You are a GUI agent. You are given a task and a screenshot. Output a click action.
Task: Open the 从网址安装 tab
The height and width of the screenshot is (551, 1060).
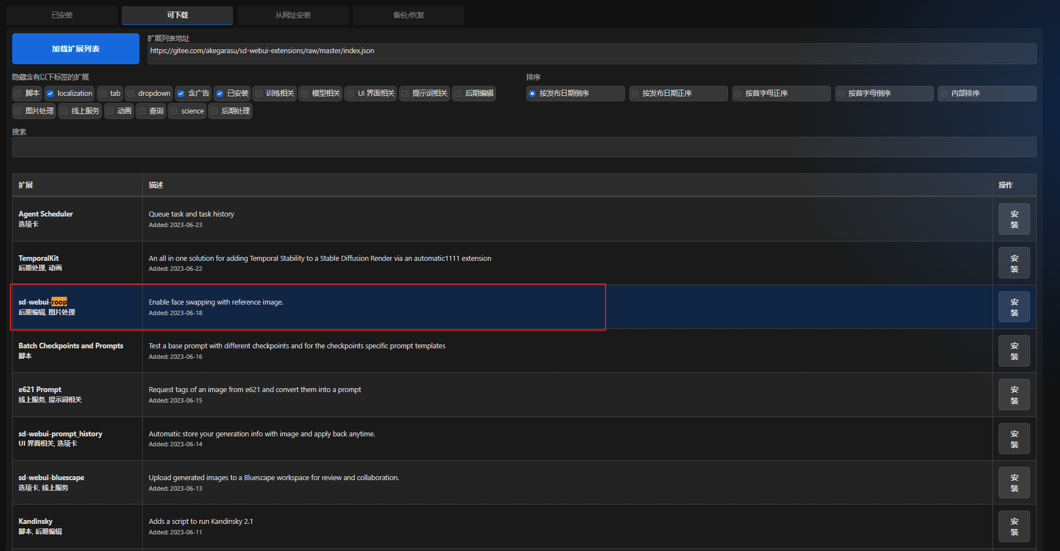[293, 15]
